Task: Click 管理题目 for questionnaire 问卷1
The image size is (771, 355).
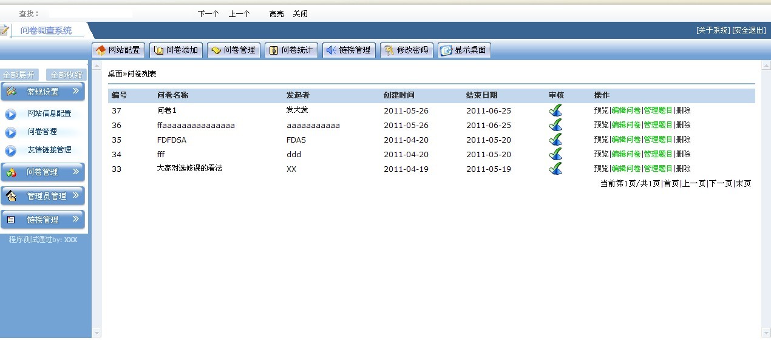Action: (x=658, y=110)
